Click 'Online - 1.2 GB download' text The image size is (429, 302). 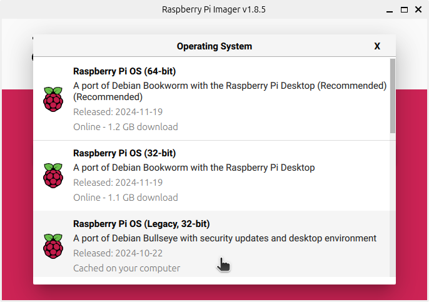point(126,127)
